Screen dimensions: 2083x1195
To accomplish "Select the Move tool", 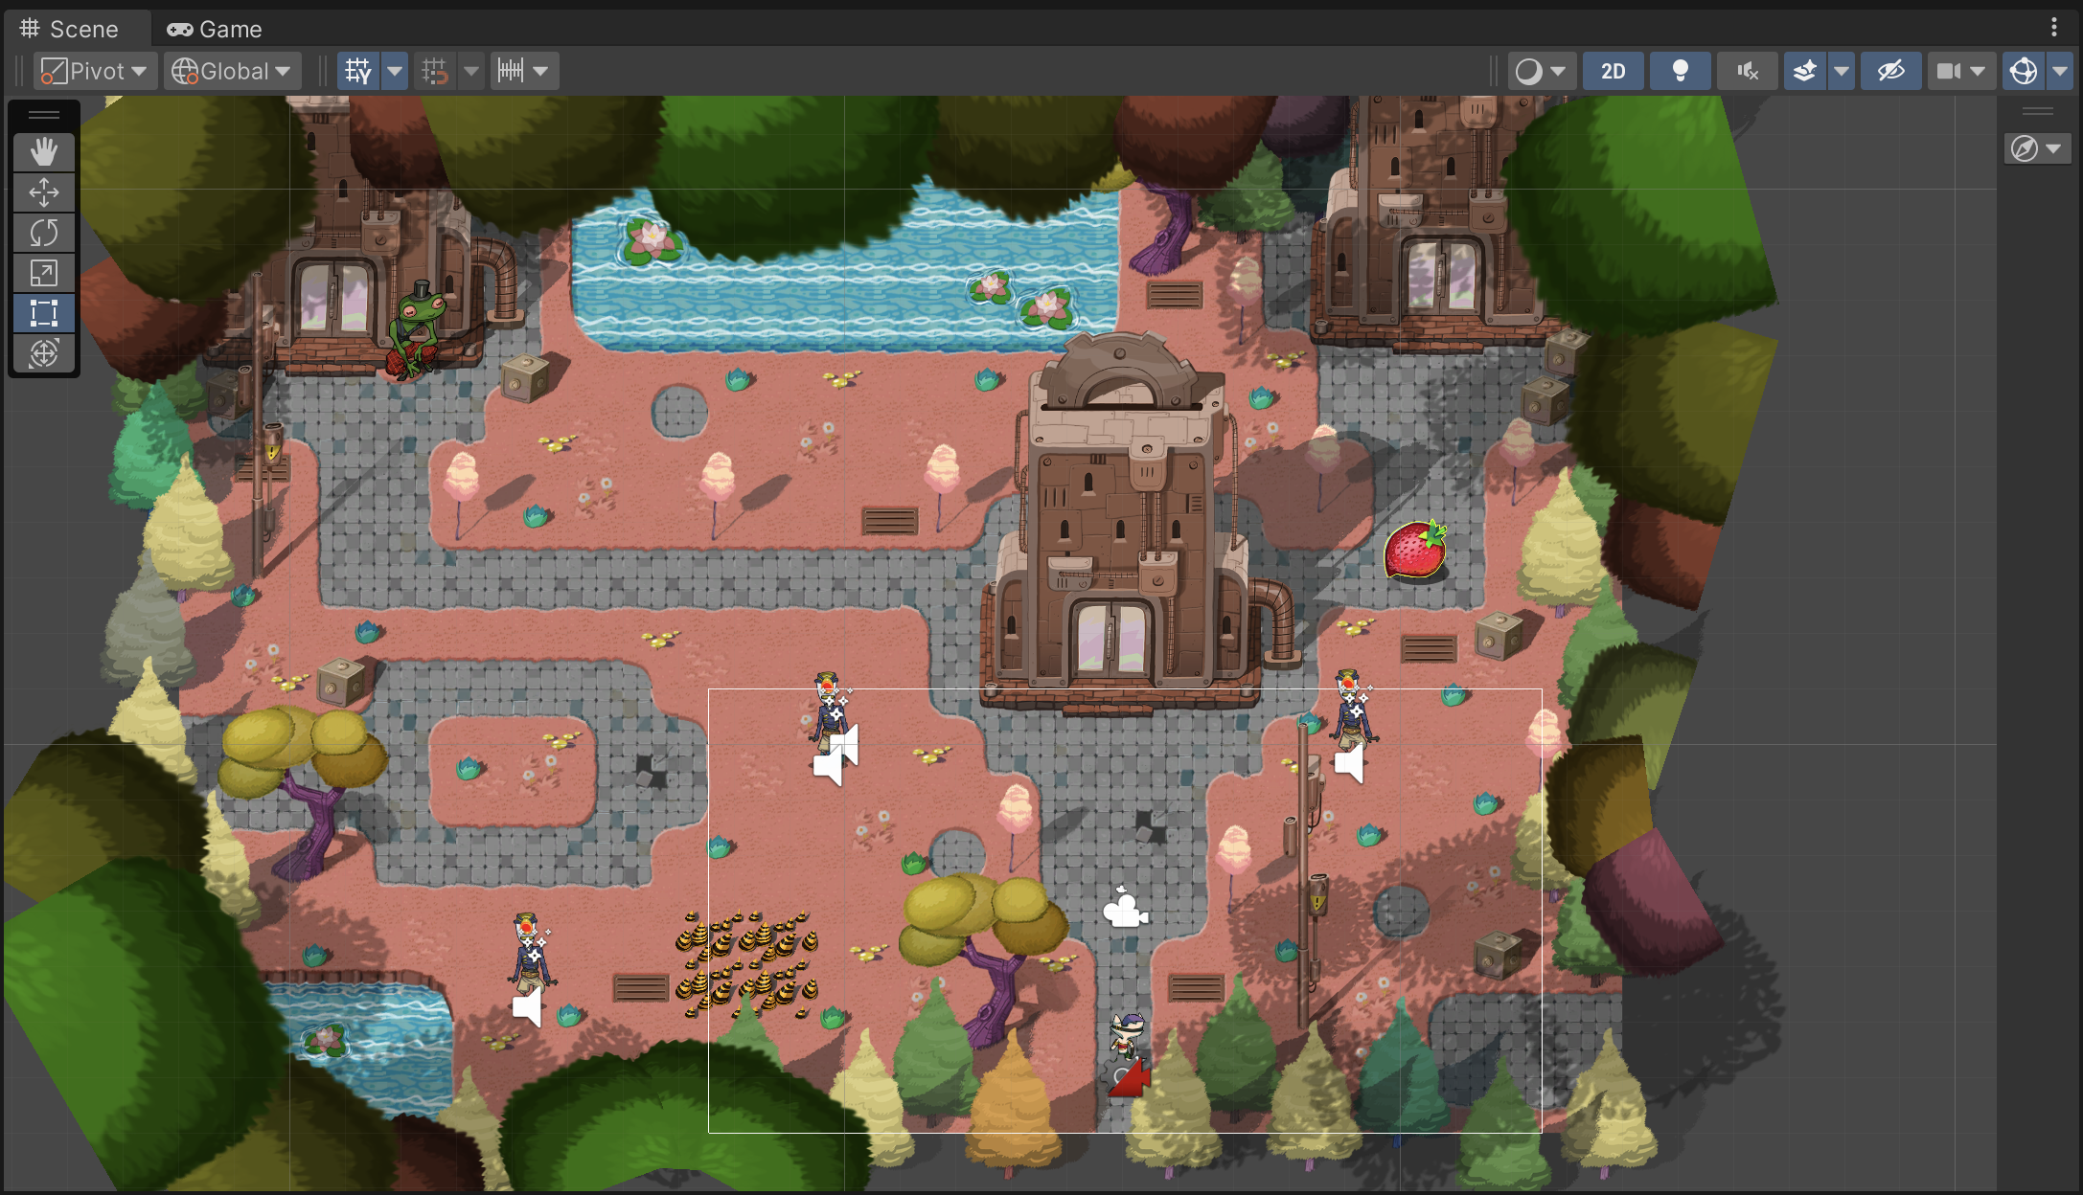I will 43,192.
